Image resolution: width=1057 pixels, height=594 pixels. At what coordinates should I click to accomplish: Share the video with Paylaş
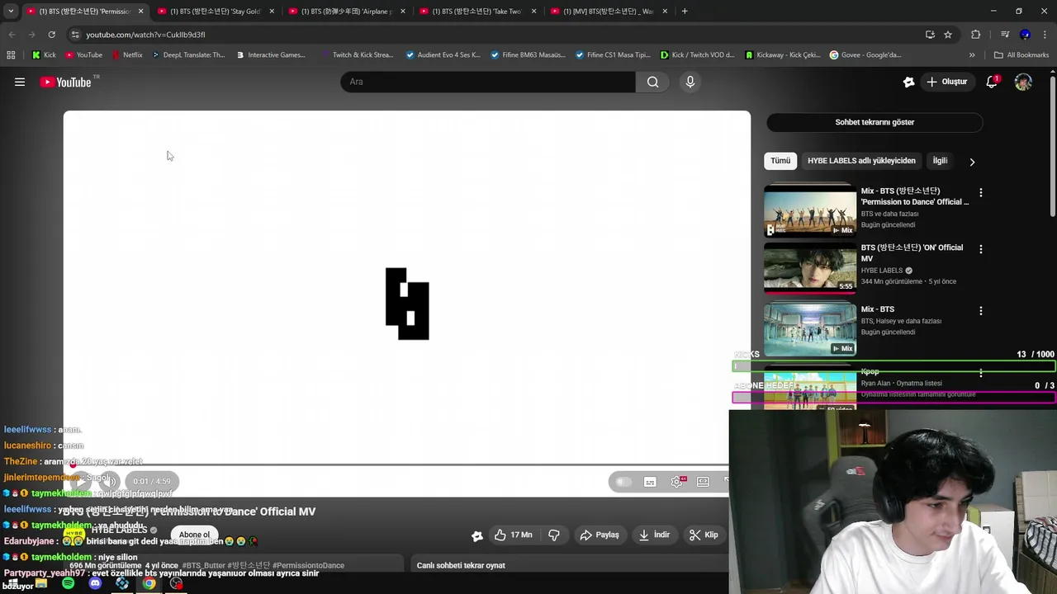click(600, 535)
